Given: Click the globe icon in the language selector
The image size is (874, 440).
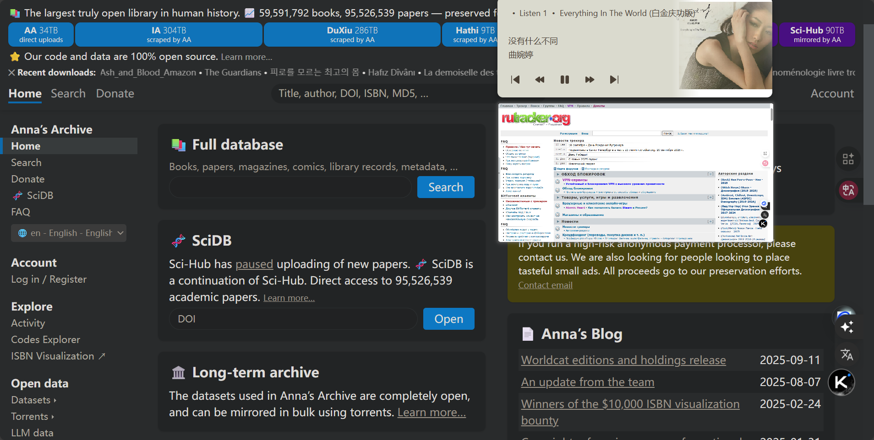Looking at the screenshot, I should pos(22,233).
